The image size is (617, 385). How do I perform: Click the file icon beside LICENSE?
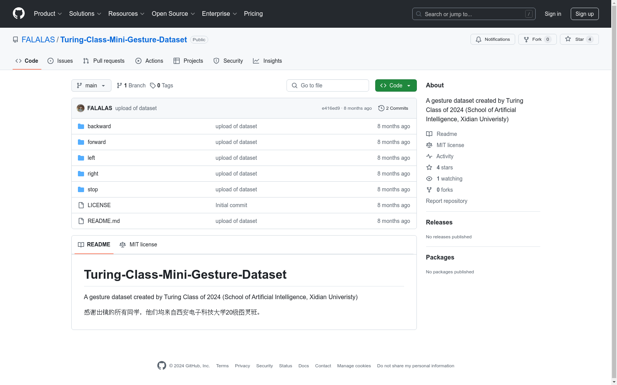point(81,205)
